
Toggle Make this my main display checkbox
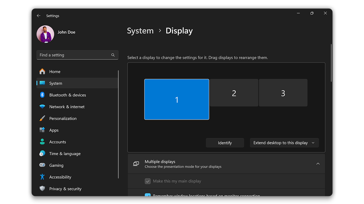(x=148, y=181)
